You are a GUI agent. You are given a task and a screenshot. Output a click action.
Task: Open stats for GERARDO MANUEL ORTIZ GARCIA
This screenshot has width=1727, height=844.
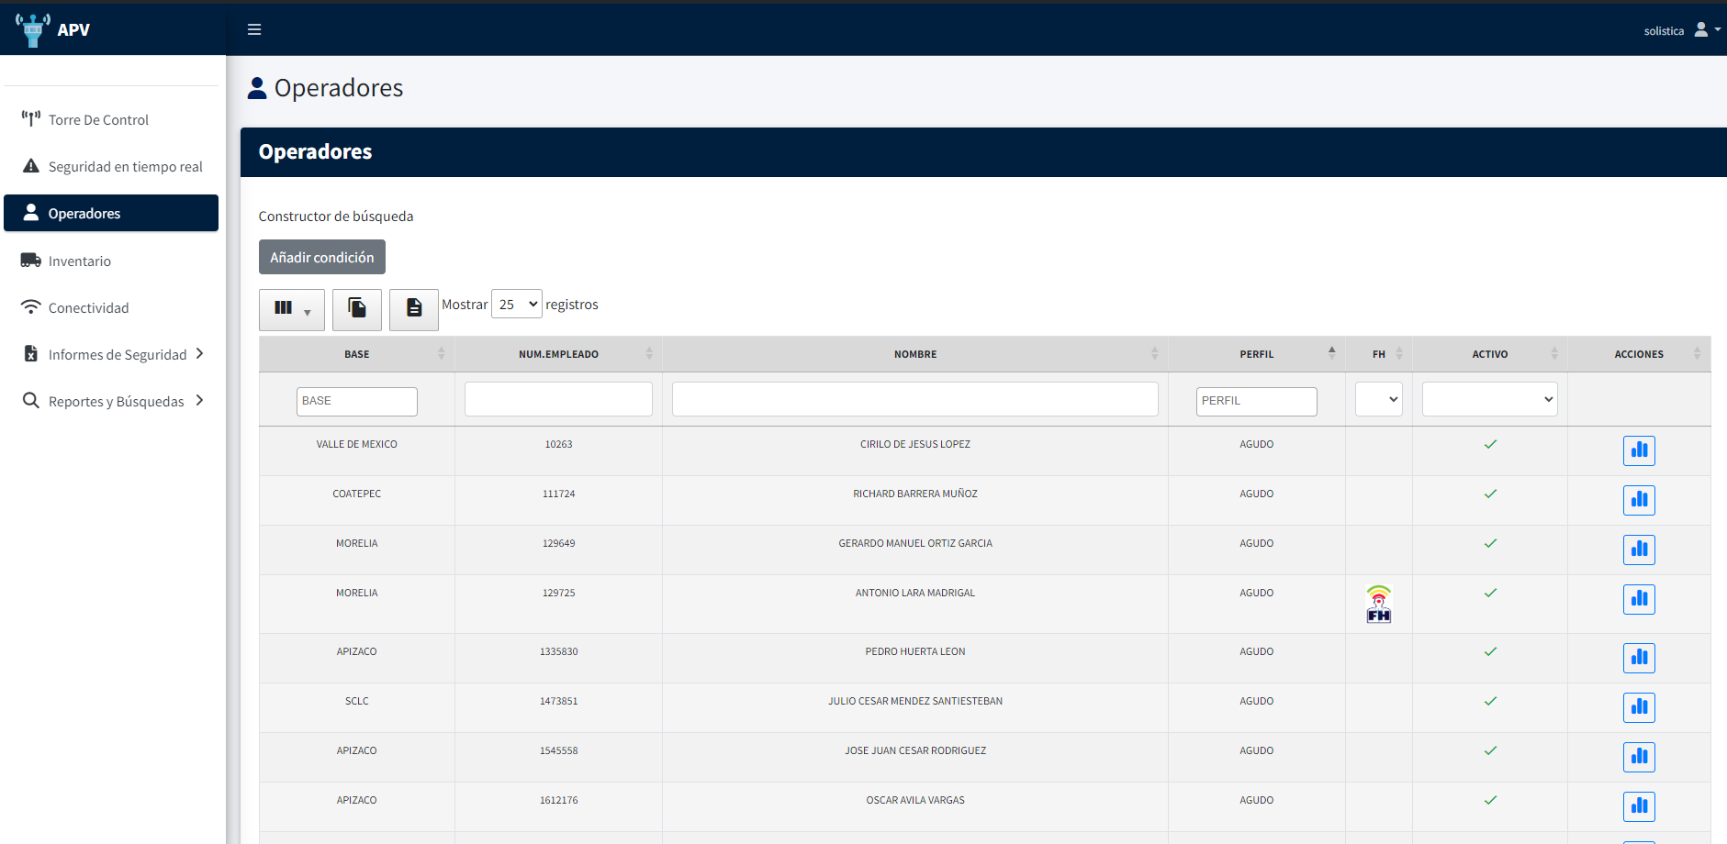click(x=1639, y=550)
